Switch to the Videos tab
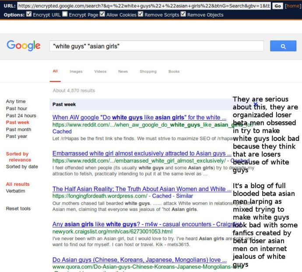The width and height of the screenshot is (302, 272). (100, 71)
